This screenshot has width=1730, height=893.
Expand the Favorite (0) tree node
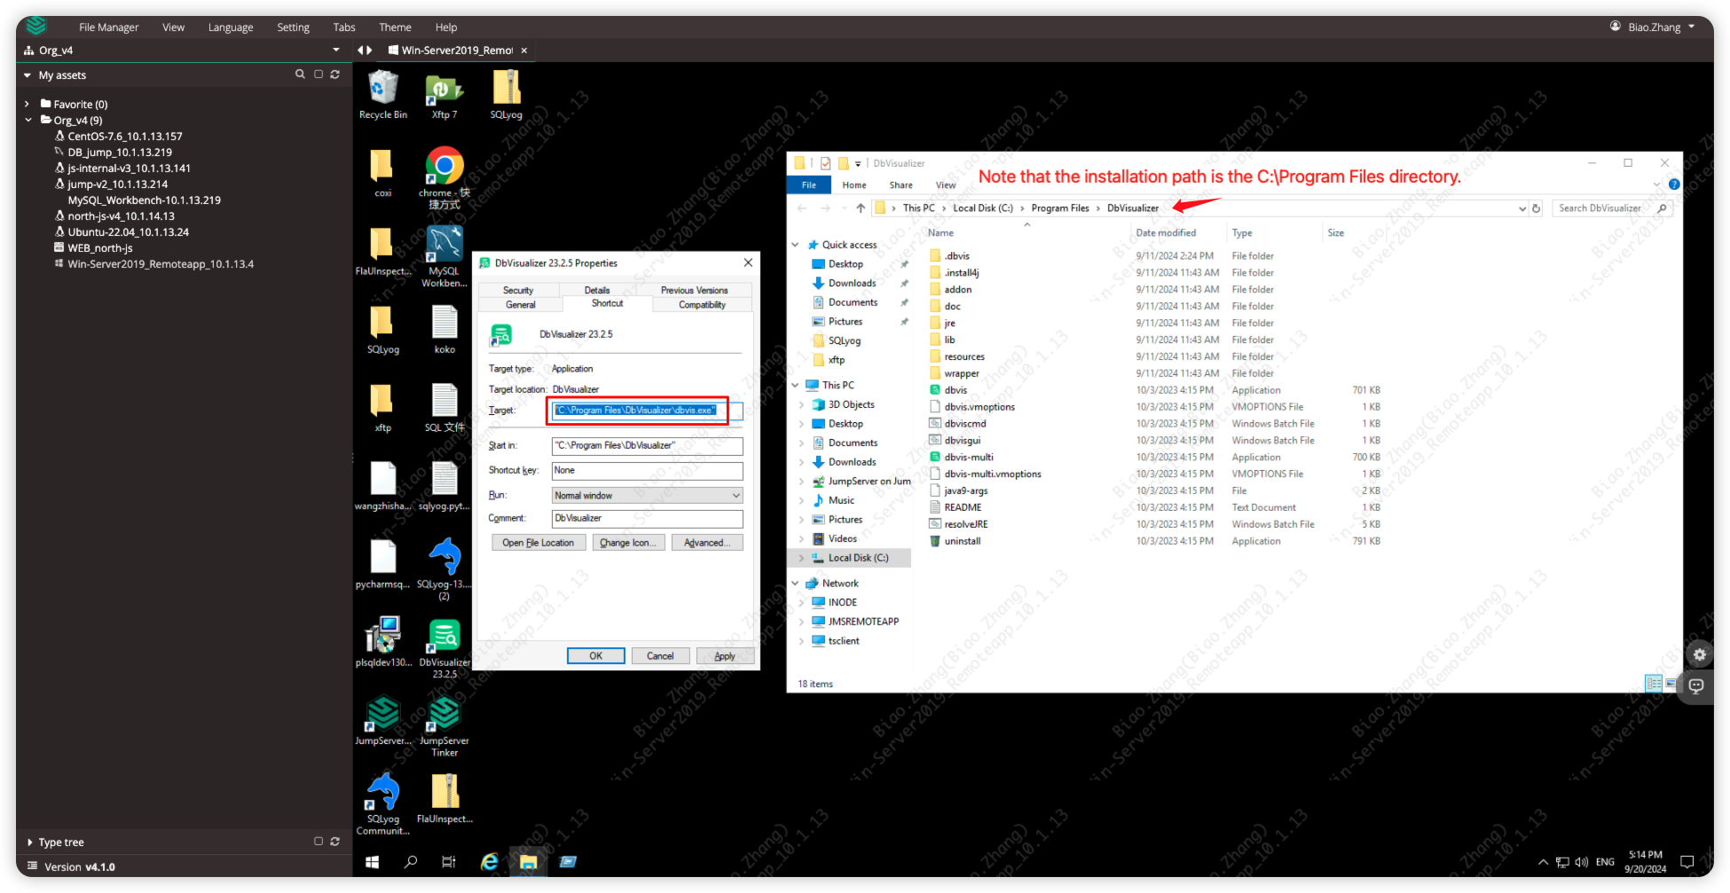pos(28,104)
